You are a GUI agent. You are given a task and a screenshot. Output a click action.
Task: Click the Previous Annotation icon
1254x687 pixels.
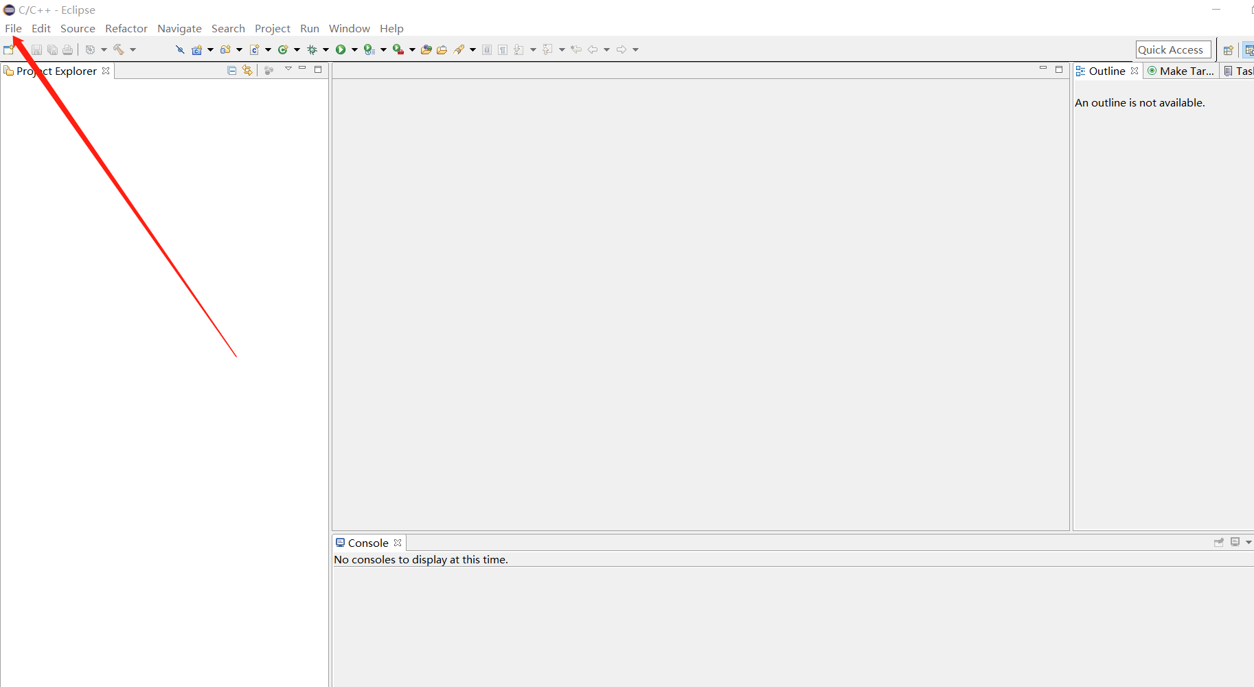click(547, 49)
